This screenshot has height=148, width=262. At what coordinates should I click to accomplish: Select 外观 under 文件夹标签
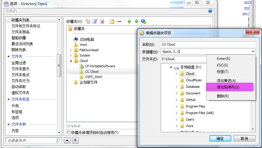(15, 106)
